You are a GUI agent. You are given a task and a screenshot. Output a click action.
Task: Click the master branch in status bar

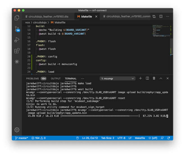pos(22,138)
